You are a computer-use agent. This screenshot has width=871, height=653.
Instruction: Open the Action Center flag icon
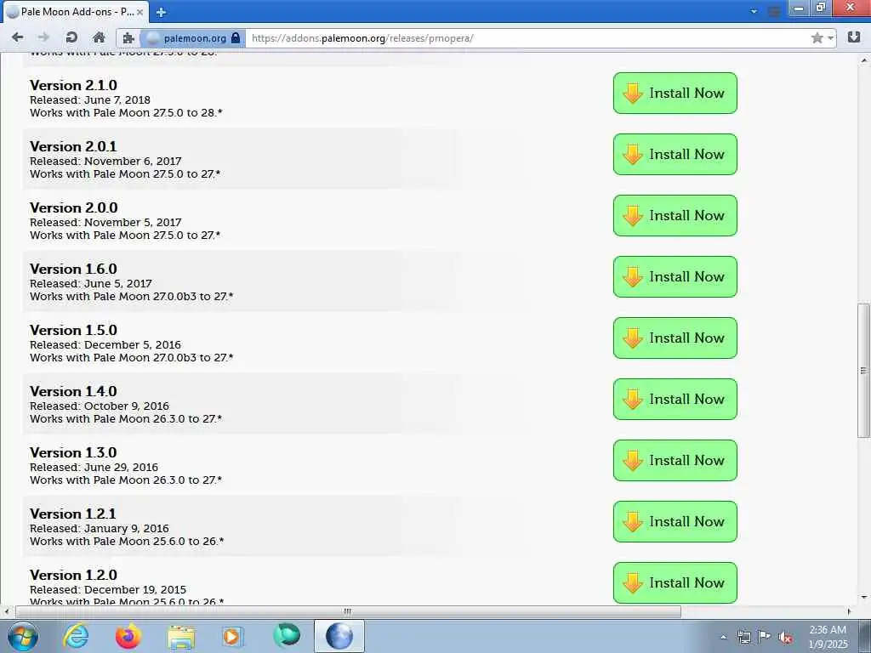[765, 637]
